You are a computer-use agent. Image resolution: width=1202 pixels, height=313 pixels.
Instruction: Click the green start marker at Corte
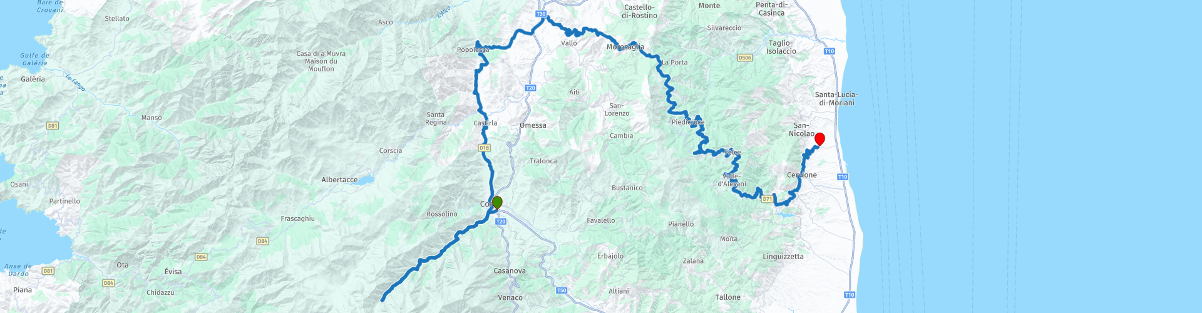point(497,203)
